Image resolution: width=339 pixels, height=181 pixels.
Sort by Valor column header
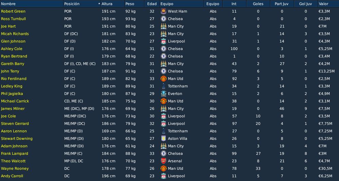pyautogui.click(x=328, y=4)
